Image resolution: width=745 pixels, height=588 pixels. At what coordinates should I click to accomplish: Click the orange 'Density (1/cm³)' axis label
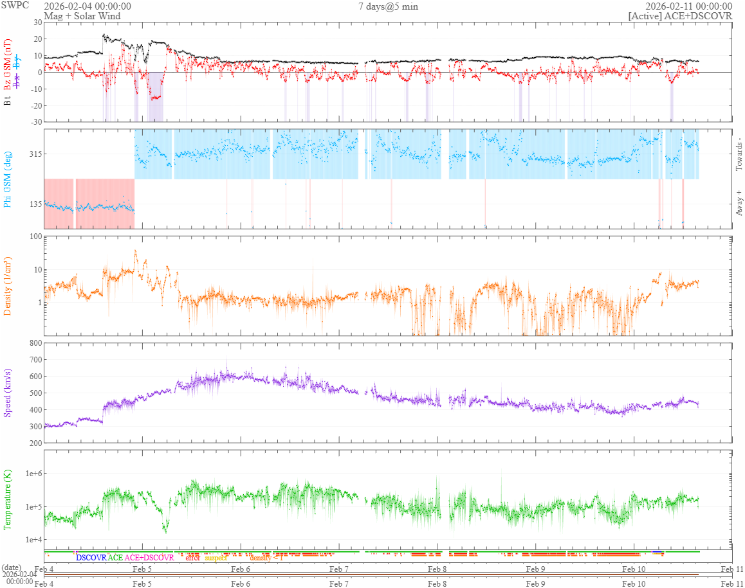click(7, 286)
